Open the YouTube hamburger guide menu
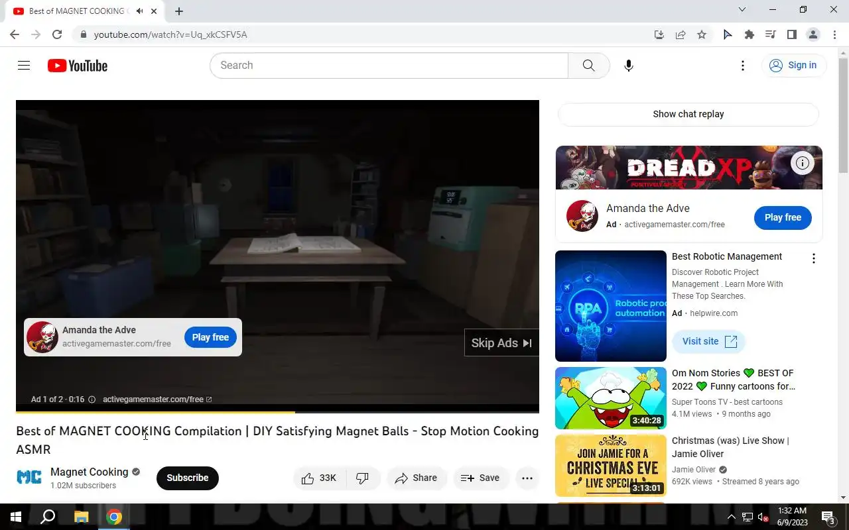The height and width of the screenshot is (530, 849). pyautogui.click(x=24, y=65)
